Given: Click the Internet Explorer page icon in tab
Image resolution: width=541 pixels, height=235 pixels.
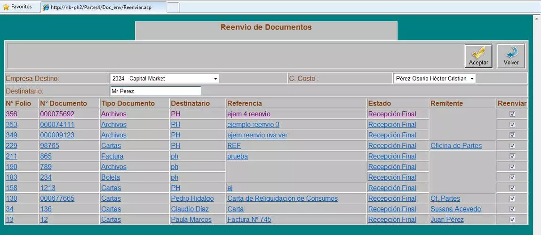Looking at the screenshot, I should click(x=46, y=8).
